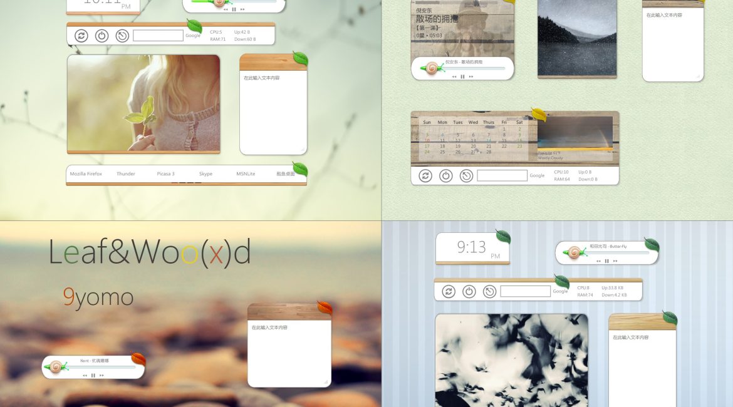Click the restart arrow icon in the CPU:8 bar
Viewport: 733px width, 407px height.
(x=490, y=291)
